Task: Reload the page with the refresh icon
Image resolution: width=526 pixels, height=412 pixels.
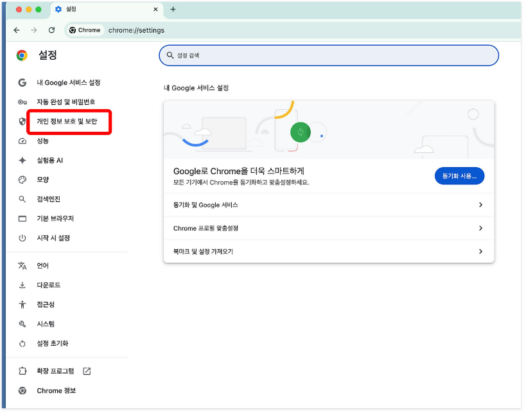Action: pyautogui.click(x=51, y=30)
